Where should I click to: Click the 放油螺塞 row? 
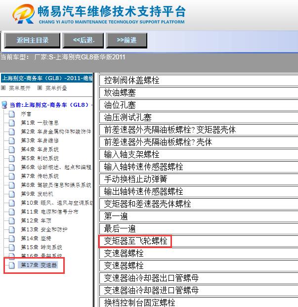click(199, 92)
